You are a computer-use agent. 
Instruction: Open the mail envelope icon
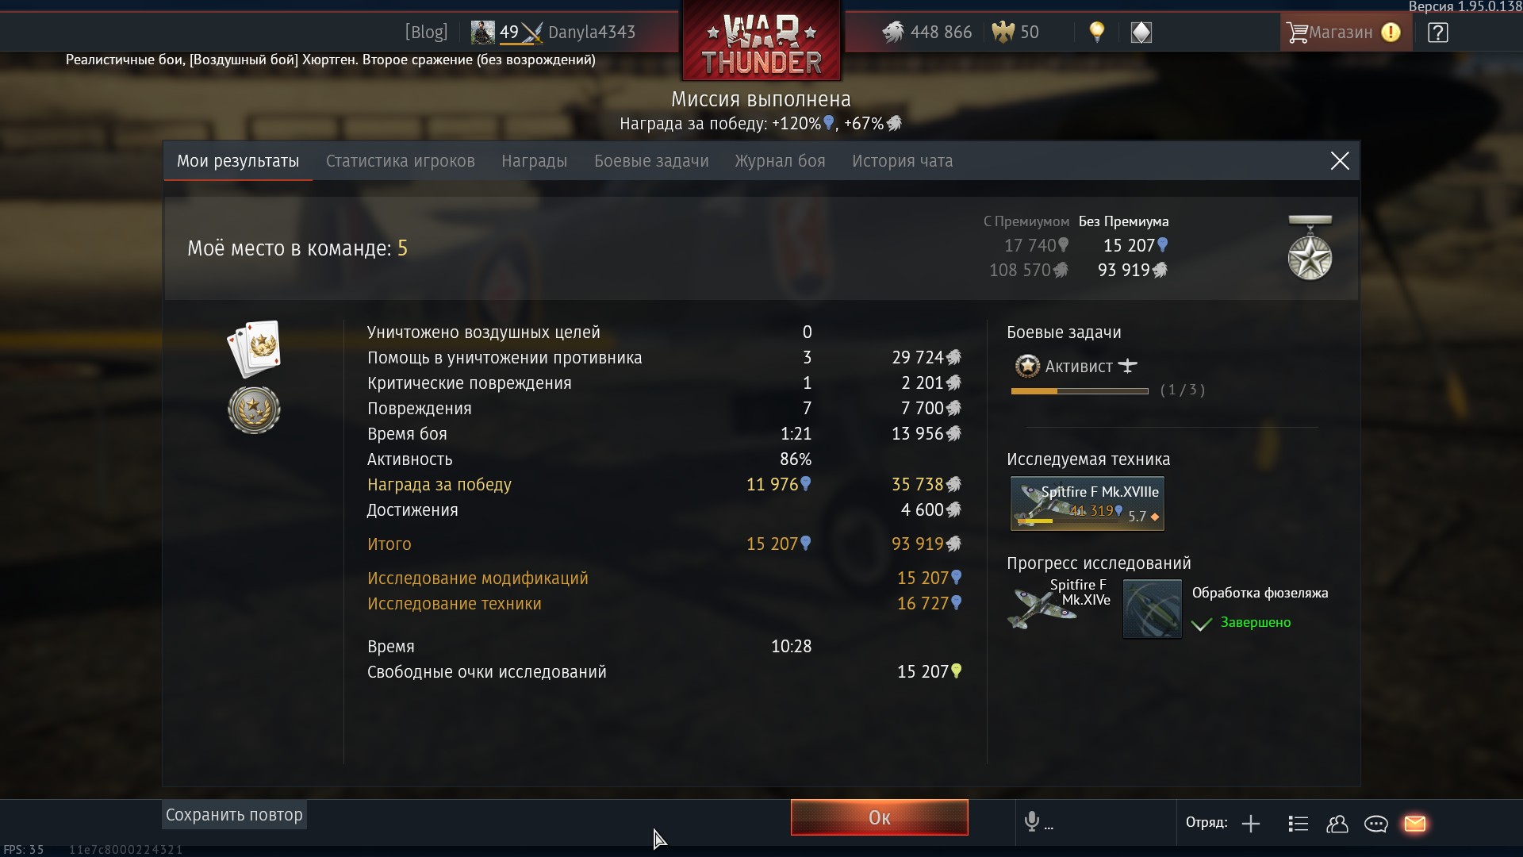point(1415,824)
